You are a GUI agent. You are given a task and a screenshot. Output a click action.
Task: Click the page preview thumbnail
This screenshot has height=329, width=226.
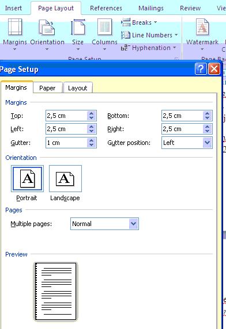click(x=55, y=292)
